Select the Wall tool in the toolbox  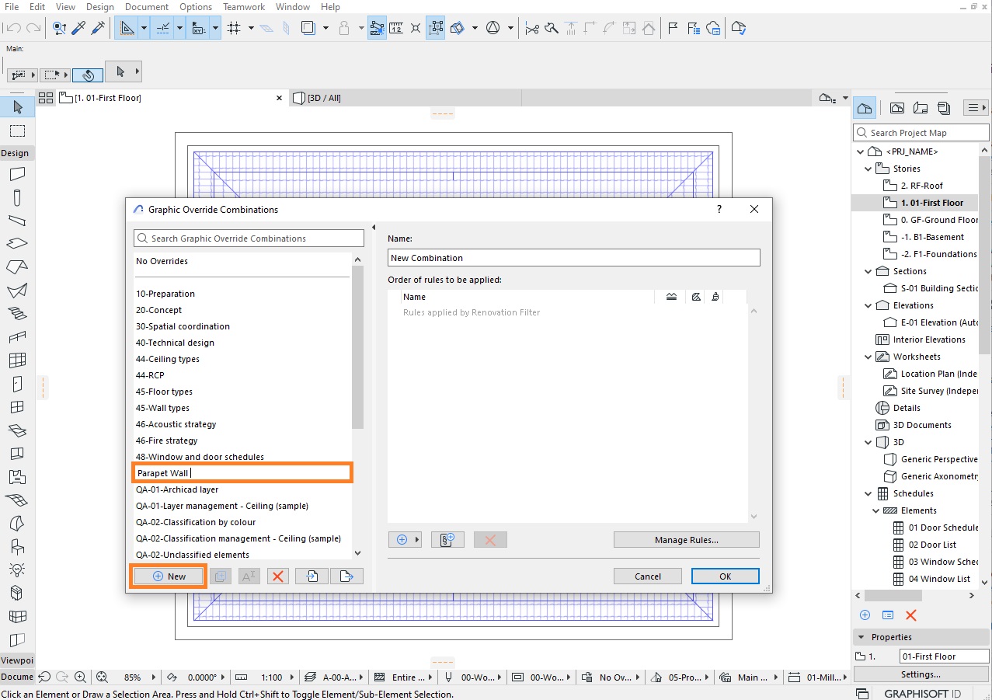17,175
